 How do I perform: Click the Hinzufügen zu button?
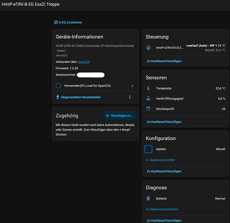click(x=120, y=116)
